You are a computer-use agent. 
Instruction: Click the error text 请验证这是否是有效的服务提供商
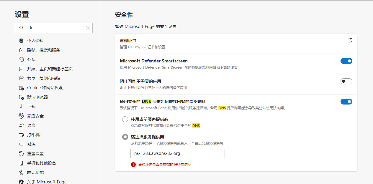click(x=165, y=165)
